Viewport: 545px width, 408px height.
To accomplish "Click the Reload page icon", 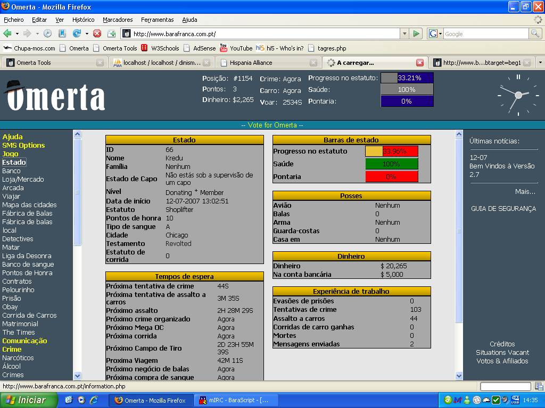I will click(x=77, y=33).
